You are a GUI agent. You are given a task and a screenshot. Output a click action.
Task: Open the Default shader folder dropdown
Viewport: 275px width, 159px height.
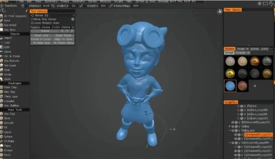pos(230,53)
